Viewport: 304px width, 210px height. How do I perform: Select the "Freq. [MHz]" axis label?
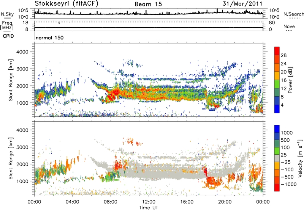pyautogui.click(x=7, y=25)
